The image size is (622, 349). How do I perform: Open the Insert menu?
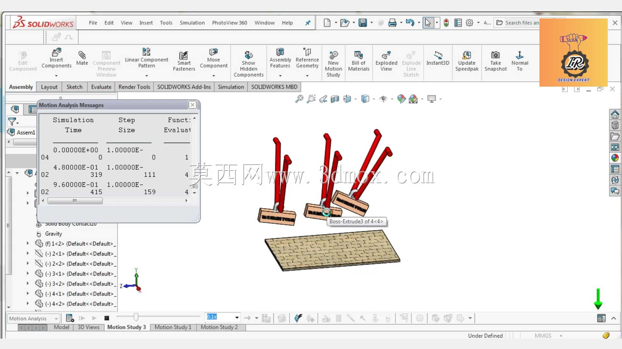(x=146, y=23)
